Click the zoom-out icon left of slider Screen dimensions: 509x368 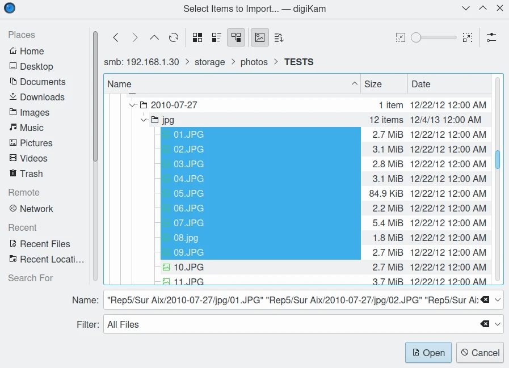401,37
